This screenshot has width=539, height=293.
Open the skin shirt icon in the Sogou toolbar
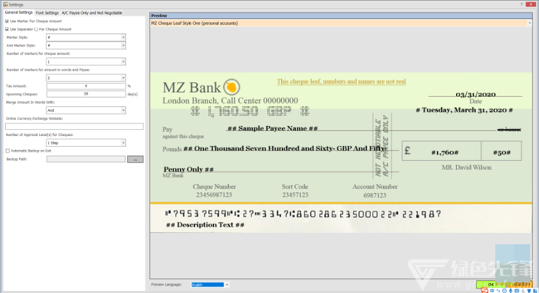529,290
